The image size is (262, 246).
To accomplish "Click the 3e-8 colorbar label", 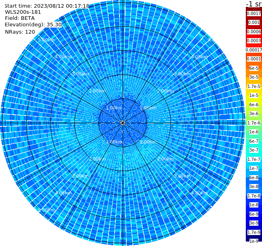I will [x=254, y=186].
